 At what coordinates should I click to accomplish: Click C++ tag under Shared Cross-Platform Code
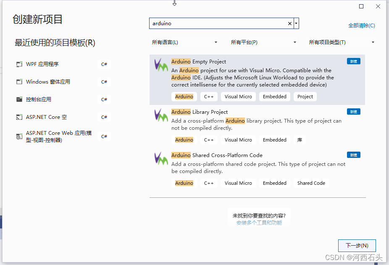click(x=209, y=183)
